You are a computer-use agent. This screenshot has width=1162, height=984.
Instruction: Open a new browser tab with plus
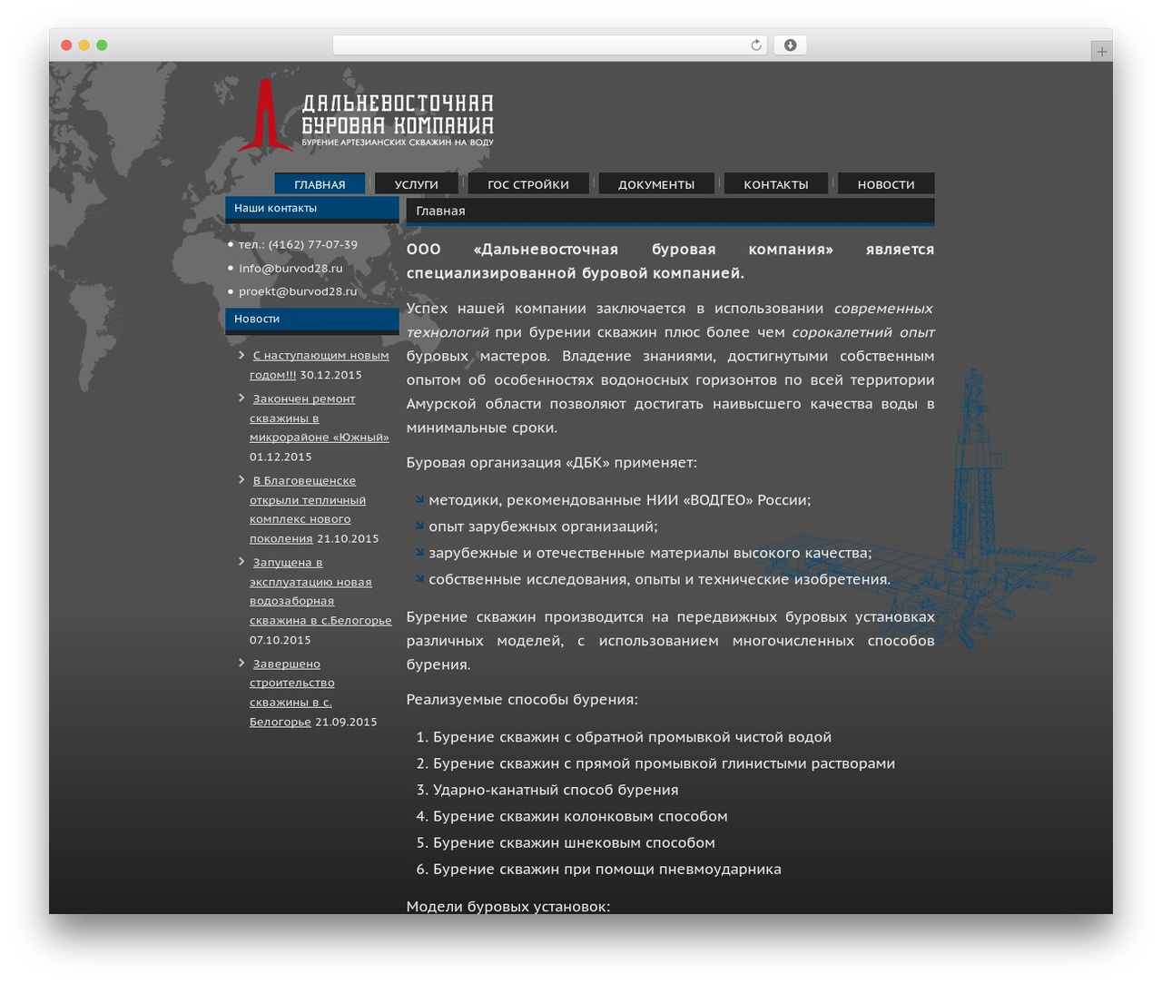click(x=1101, y=52)
